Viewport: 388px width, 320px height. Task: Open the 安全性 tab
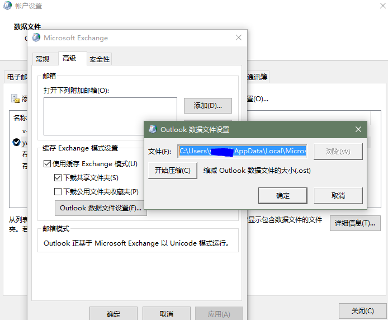pyautogui.click(x=99, y=59)
